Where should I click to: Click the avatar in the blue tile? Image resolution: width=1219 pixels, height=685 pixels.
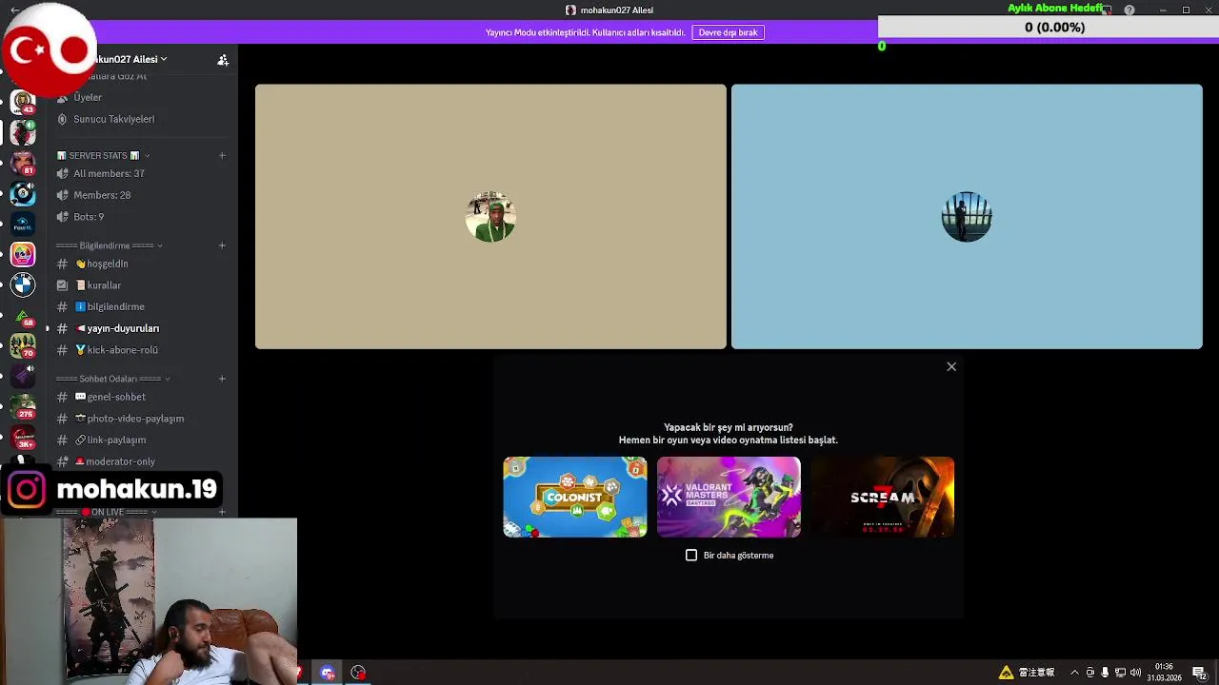[x=967, y=217]
